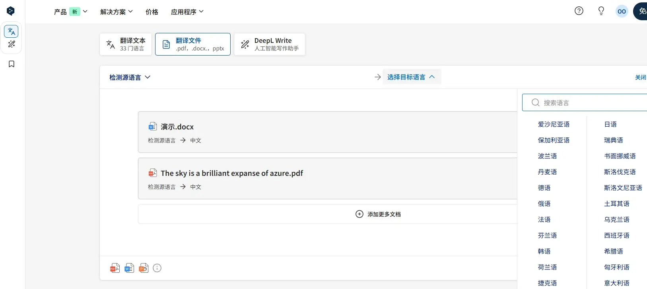647x289 pixels.
Task: Click 添加更多文档 to add documents
Action: [378, 214]
